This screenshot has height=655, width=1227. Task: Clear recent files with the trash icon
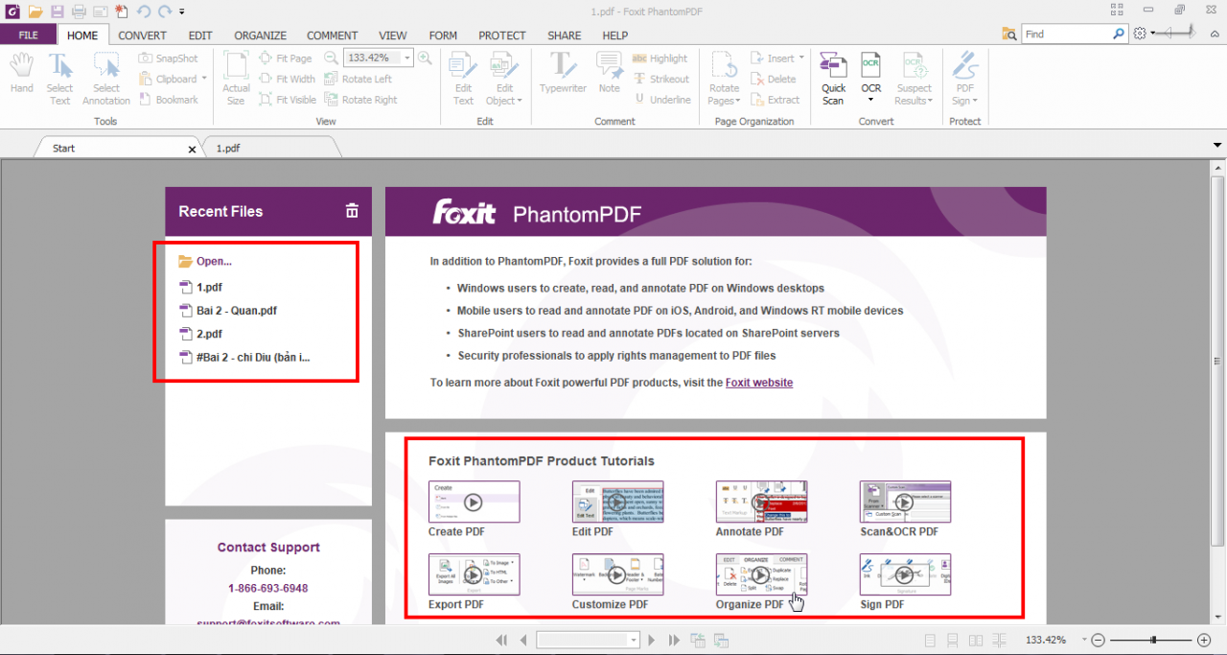352,211
